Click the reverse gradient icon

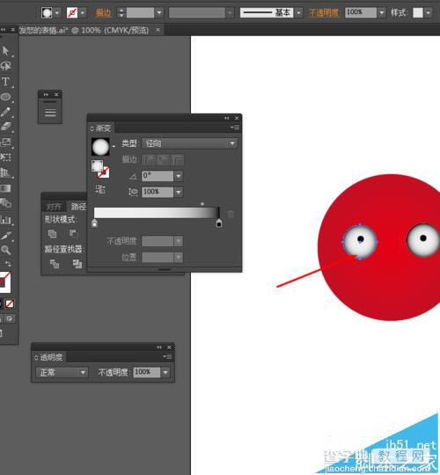[x=100, y=189]
